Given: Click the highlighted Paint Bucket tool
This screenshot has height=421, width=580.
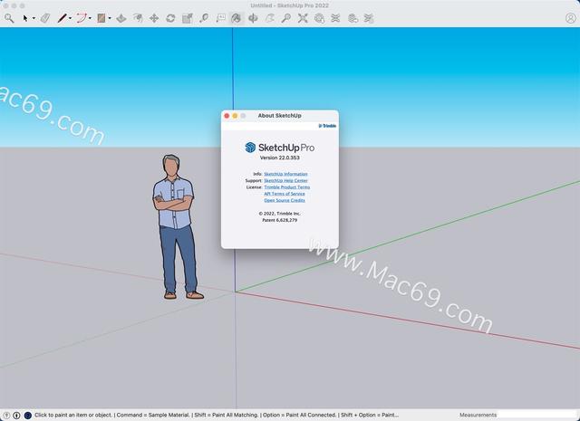Looking at the screenshot, I should (x=236, y=18).
